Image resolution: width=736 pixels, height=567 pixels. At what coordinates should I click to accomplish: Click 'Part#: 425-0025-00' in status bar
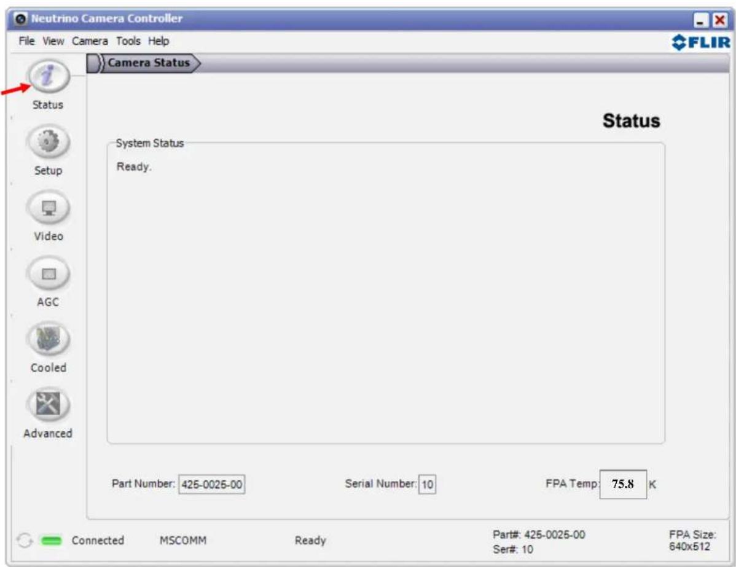point(539,534)
